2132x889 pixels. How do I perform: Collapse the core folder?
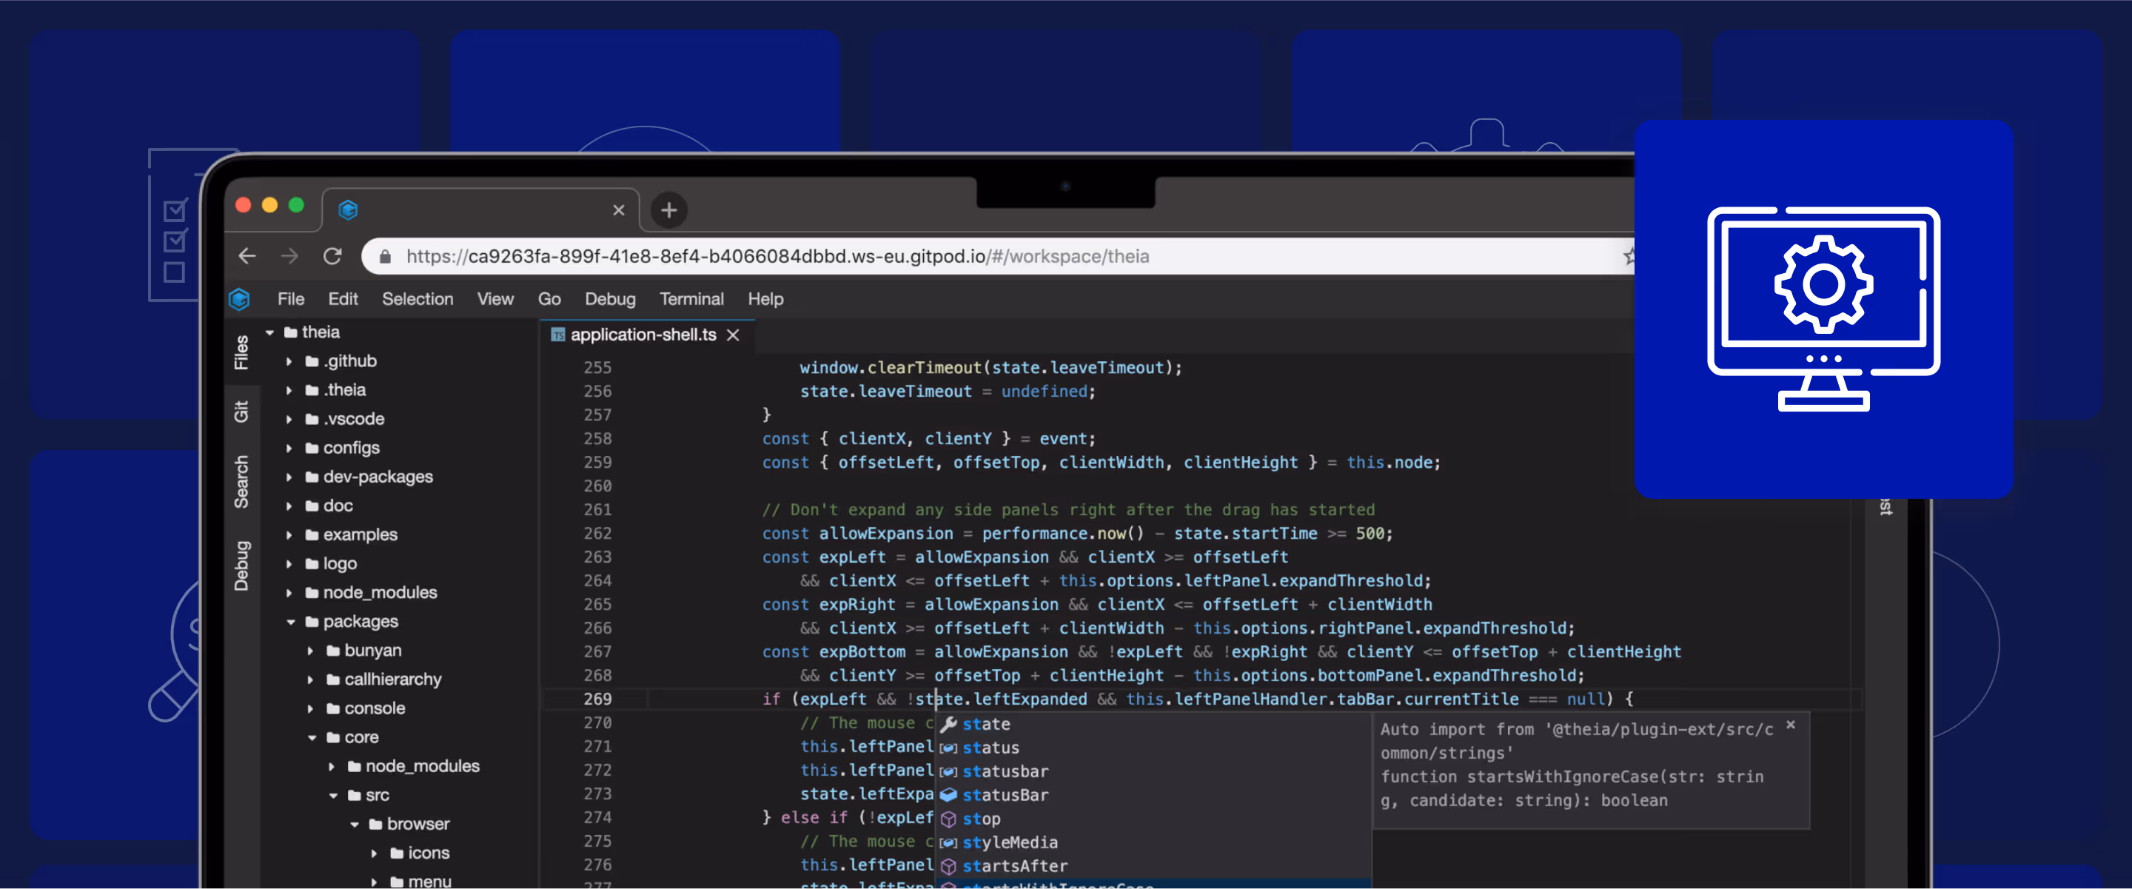click(x=312, y=737)
